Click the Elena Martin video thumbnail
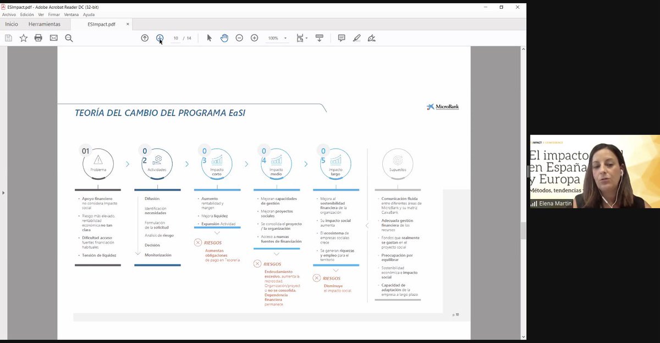Viewport: 660px width, 343px height. click(x=595, y=171)
